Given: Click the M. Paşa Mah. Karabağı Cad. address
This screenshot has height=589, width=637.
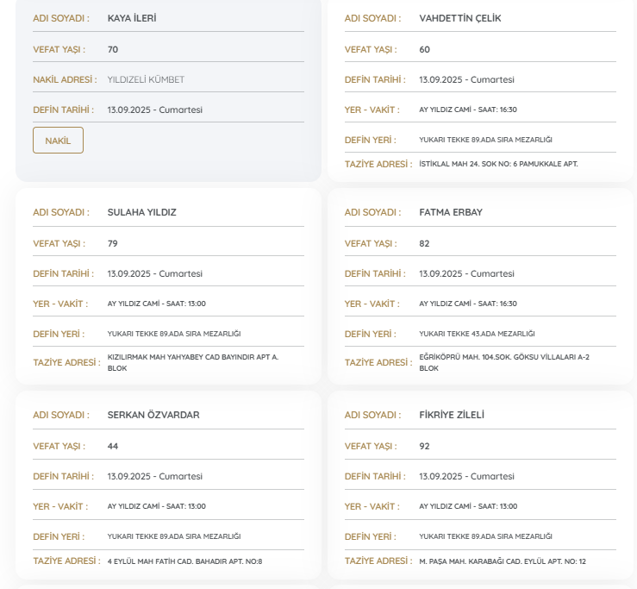Looking at the screenshot, I should tap(503, 561).
